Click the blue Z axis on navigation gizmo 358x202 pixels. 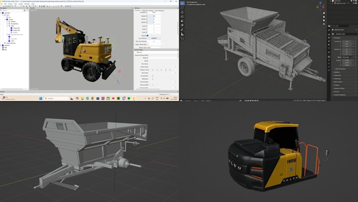pyautogui.click(x=321, y=3)
